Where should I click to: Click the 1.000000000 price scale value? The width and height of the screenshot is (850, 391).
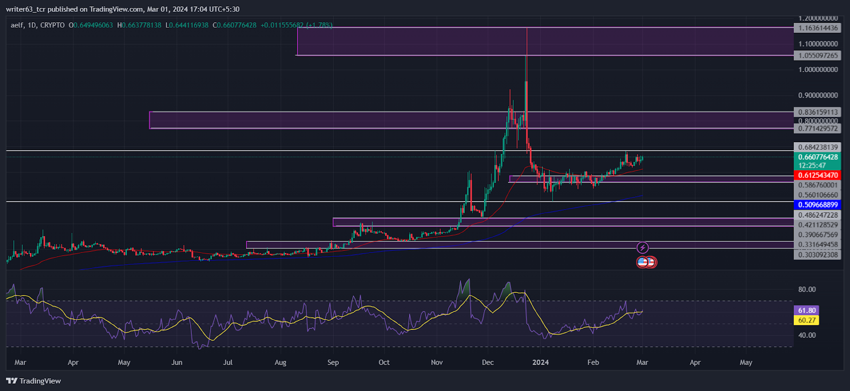point(818,69)
